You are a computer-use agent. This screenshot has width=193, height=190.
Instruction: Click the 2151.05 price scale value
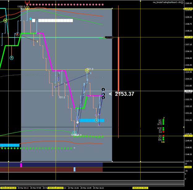[188, 120]
